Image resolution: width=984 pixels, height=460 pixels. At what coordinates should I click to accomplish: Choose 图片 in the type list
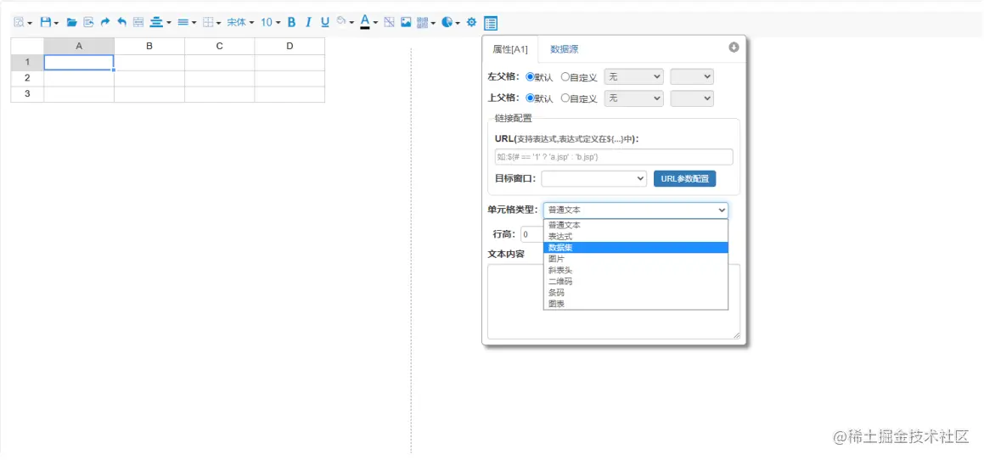(x=636, y=259)
